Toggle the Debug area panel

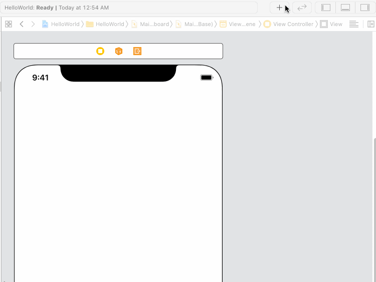click(x=345, y=8)
